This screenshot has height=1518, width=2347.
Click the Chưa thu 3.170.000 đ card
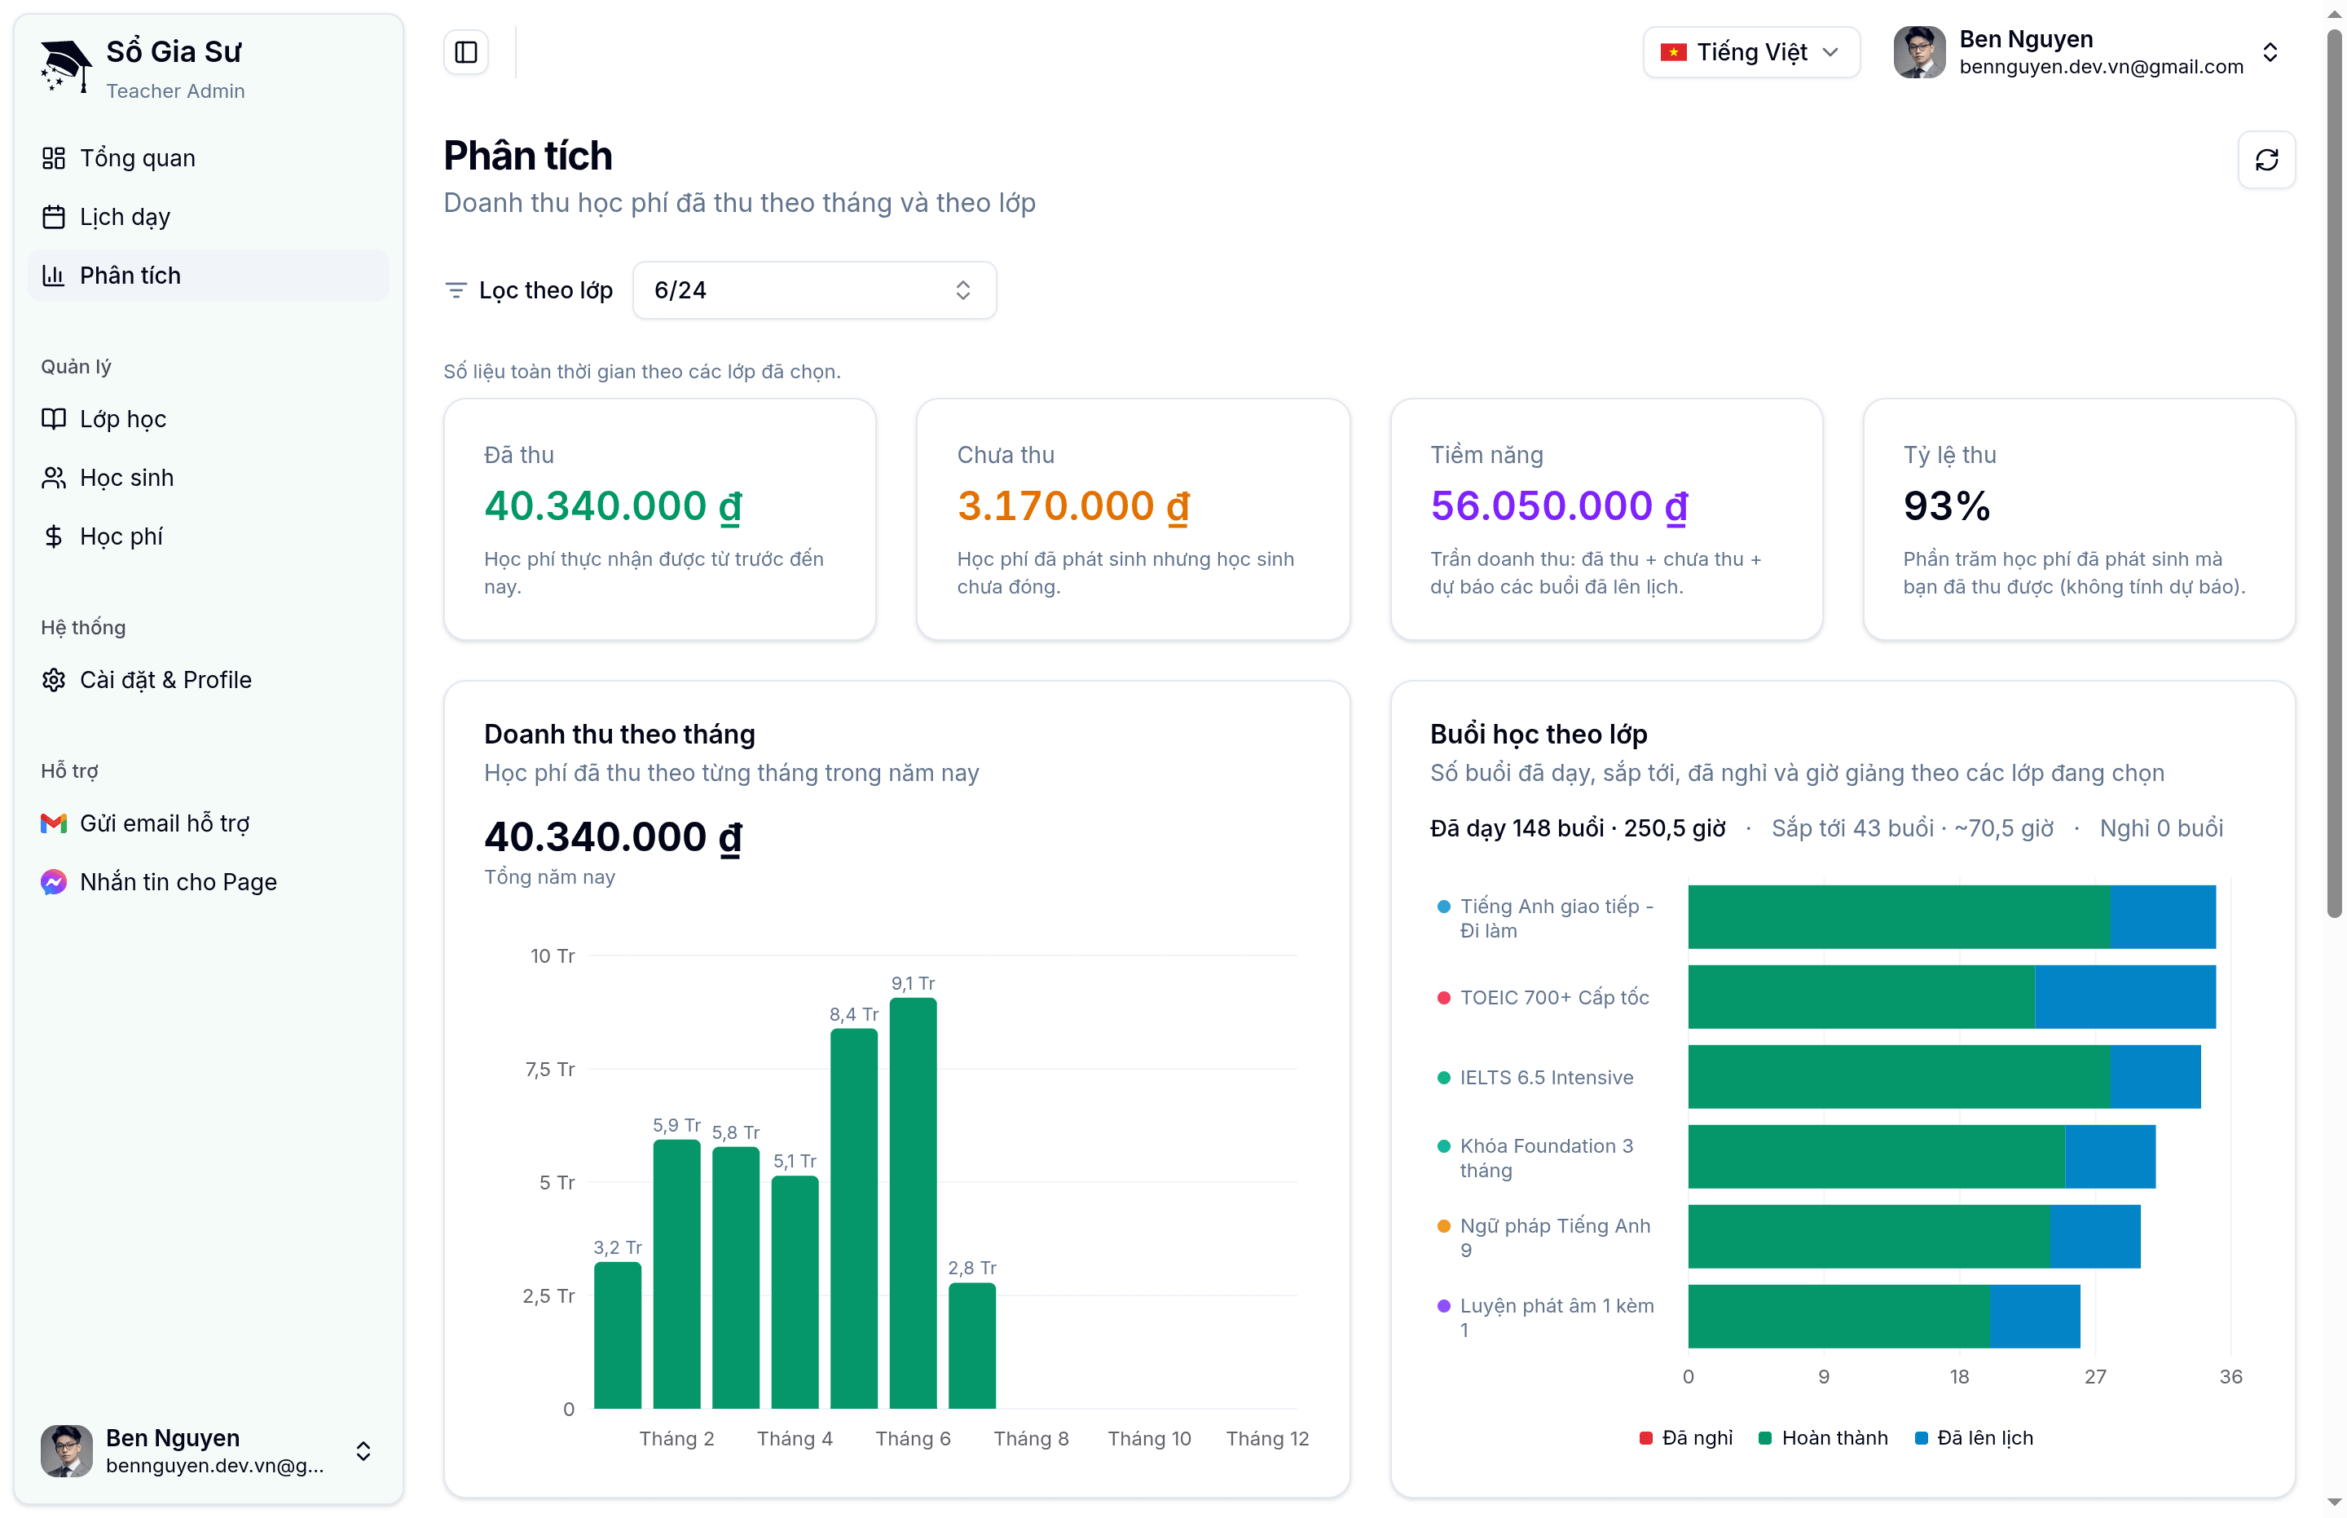coord(1132,519)
